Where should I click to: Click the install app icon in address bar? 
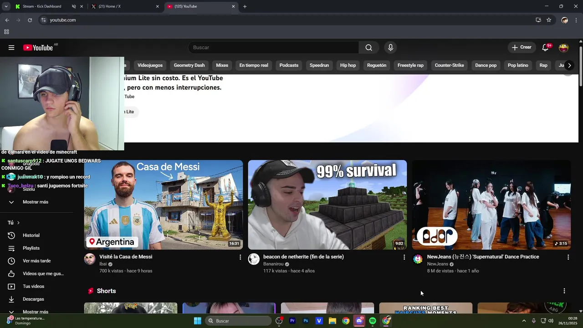pyautogui.click(x=538, y=20)
